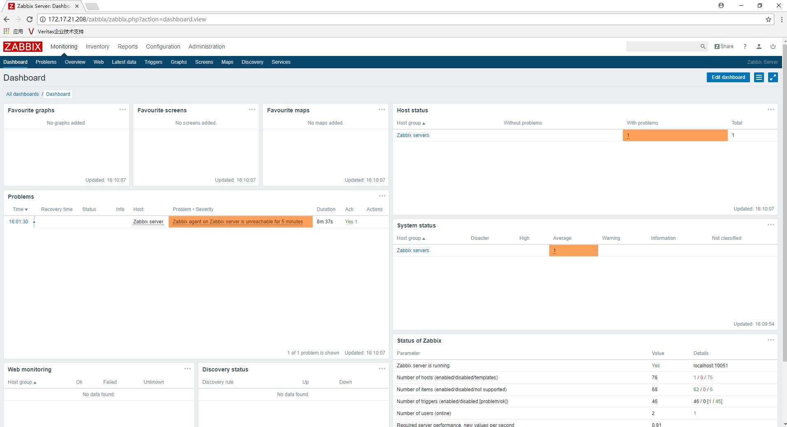Image resolution: width=787 pixels, height=427 pixels.
Task: Click the orange Average severity count cell
Action: 573,251
